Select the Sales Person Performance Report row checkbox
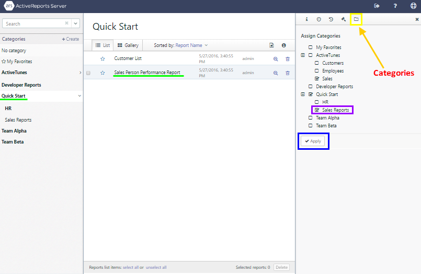This screenshot has height=274, width=421. pos(88,73)
